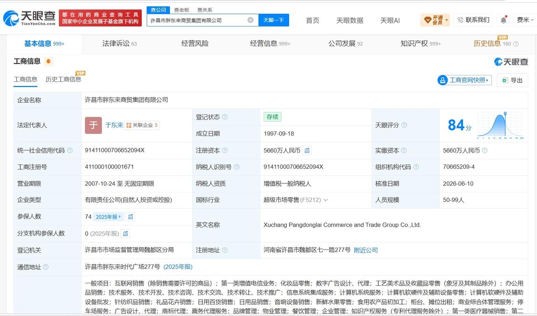
Task: Click help icon beside 历史信息 160
Action: [516, 44]
